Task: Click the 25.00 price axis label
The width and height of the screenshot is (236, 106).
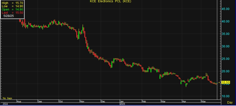Action: tap(225, 59)
